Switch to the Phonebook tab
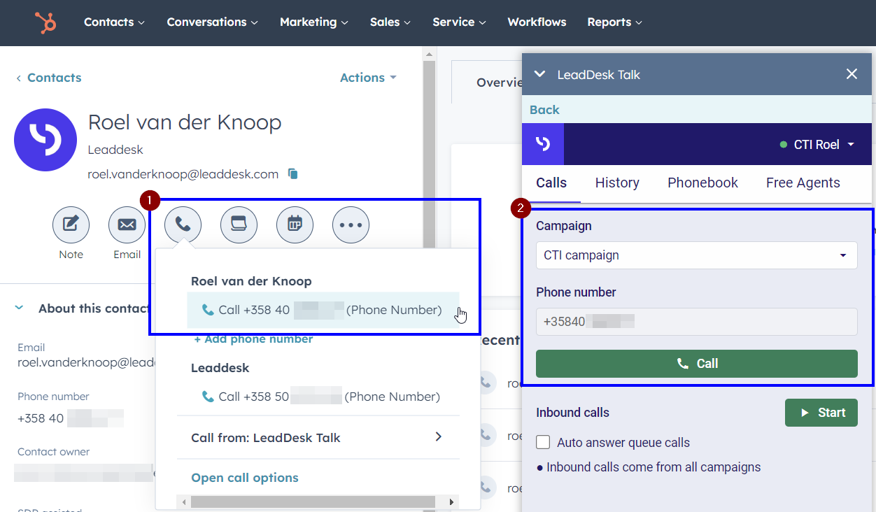876x512 pixels. point(702,183)
